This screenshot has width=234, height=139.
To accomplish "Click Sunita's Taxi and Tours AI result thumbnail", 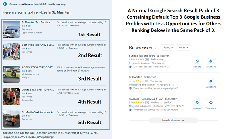I will point(11,96).
